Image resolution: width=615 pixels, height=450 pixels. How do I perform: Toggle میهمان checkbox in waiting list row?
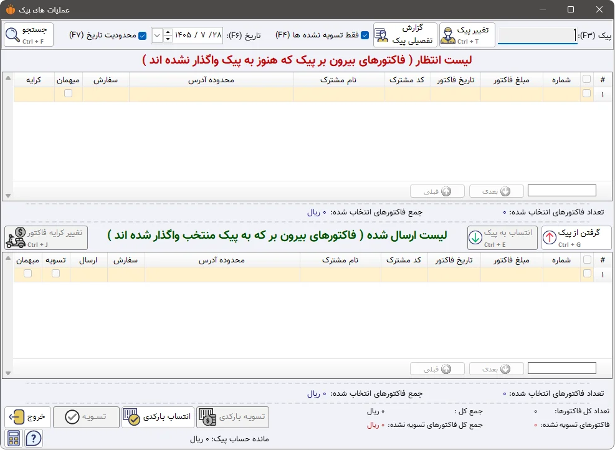pos(69,93)
